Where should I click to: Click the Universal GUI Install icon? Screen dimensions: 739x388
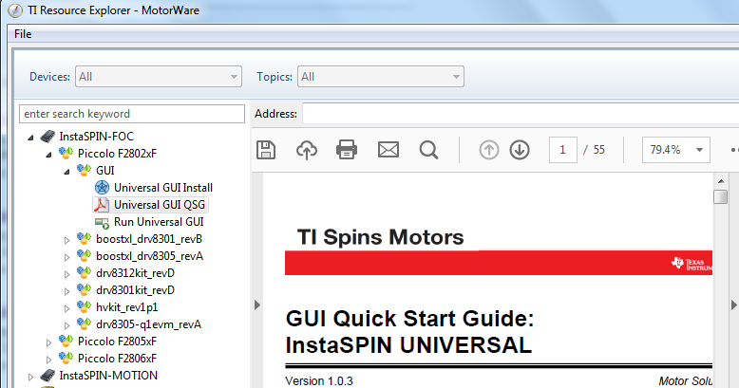(102, 188)
